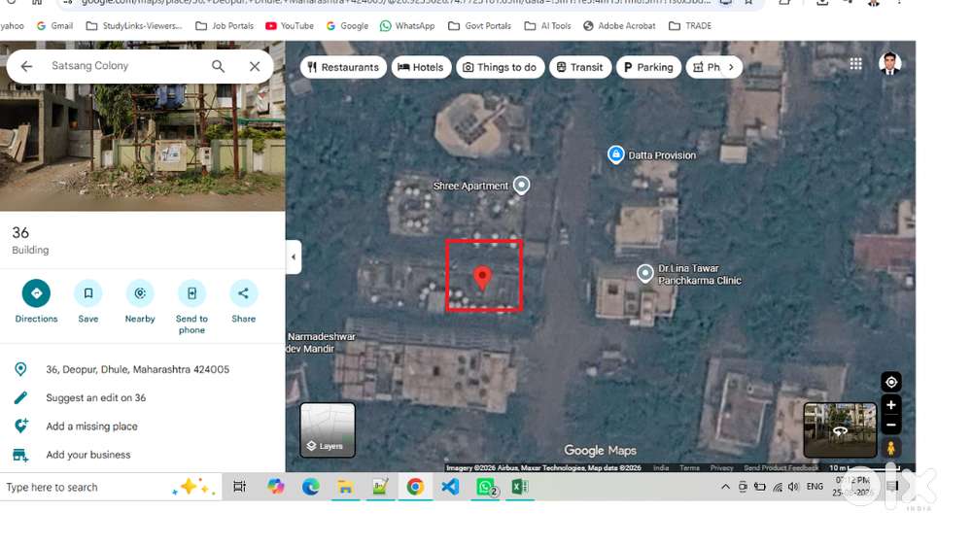Screen dimensions: 972x546
Task: Click the search magnifier icon
Action: [218, 66]
